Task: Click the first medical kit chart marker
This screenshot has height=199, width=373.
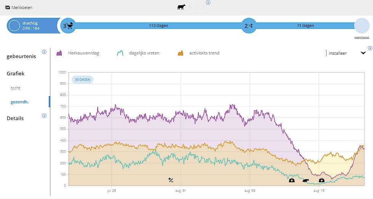Action: pos(292,180)
